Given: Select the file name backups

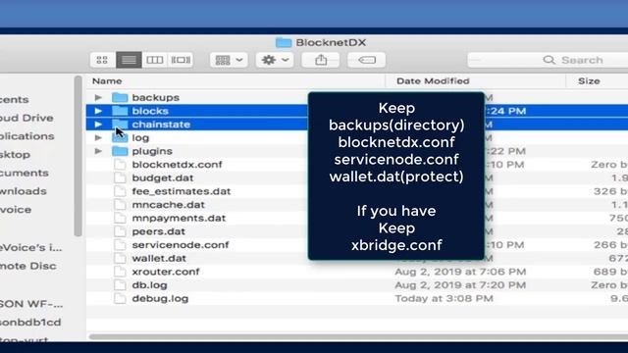Looking at the screenshot, I should tap(155, 97).
